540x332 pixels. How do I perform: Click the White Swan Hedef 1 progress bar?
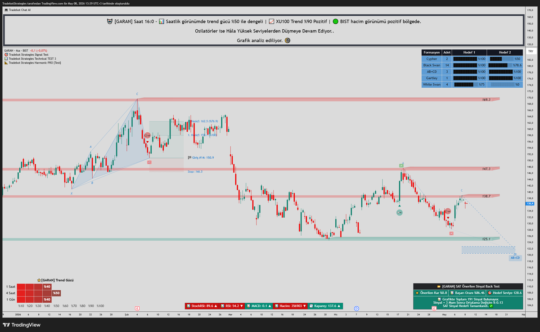click(466, 84)
